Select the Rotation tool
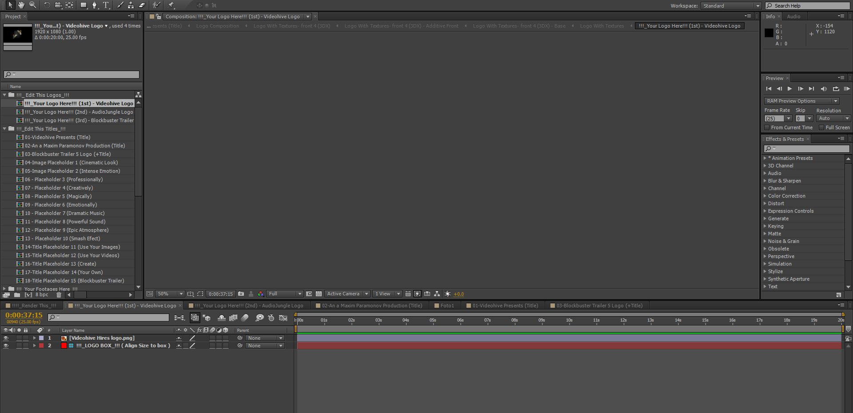853x413 pixels. coord(47,5)
